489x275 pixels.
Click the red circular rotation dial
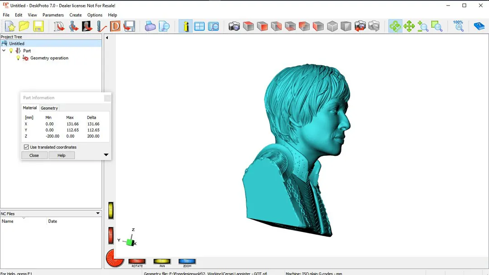click(x=115, y=258)
